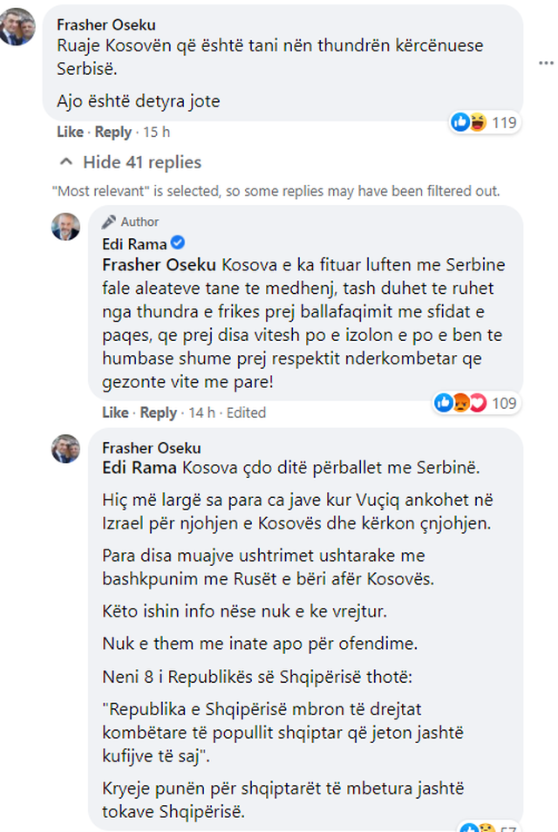Like Edi Rama's reply

coord(115,413)
